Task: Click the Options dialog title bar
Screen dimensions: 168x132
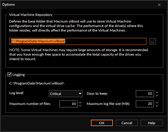Action: coord(79,5)
